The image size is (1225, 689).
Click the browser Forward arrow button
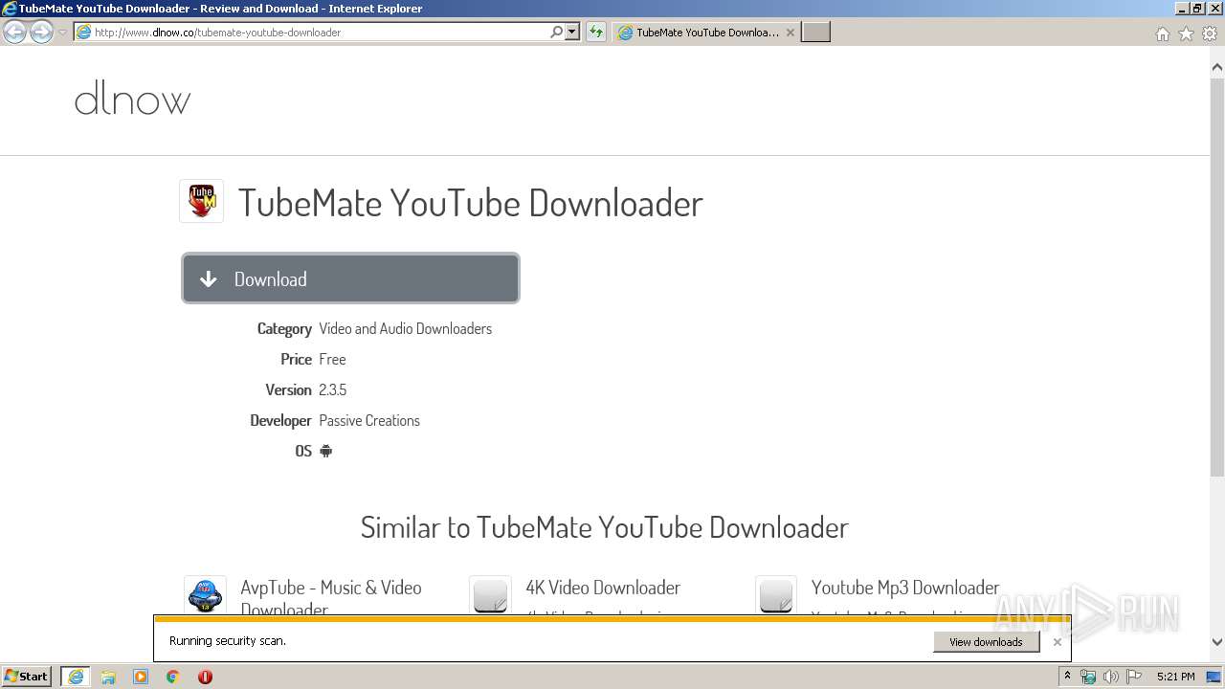(x=41, y=33)
